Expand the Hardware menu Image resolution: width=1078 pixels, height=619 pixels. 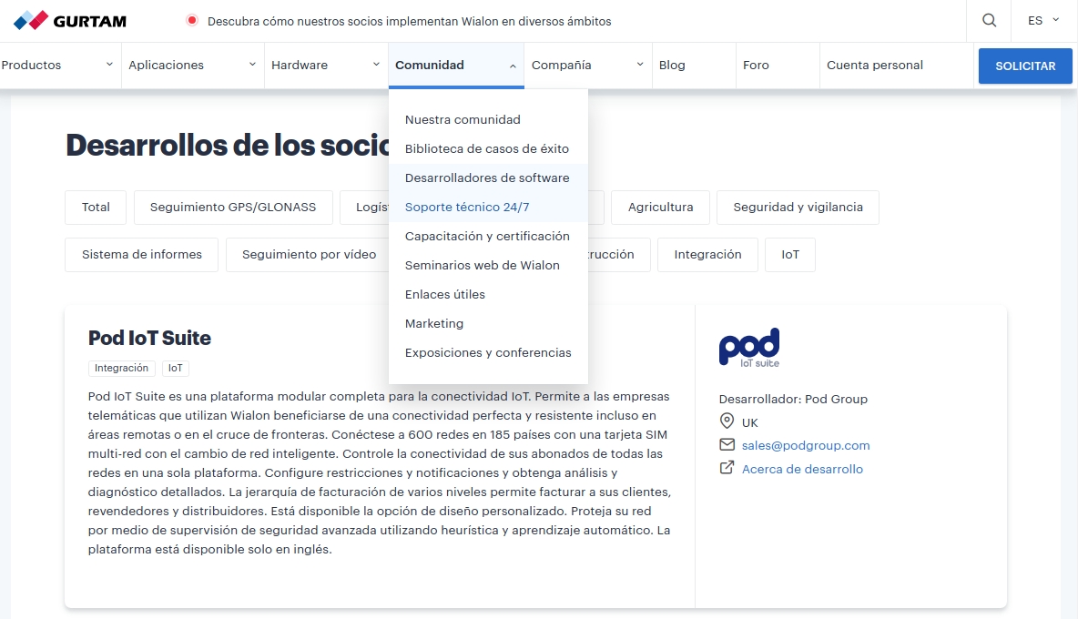(299, 65)
